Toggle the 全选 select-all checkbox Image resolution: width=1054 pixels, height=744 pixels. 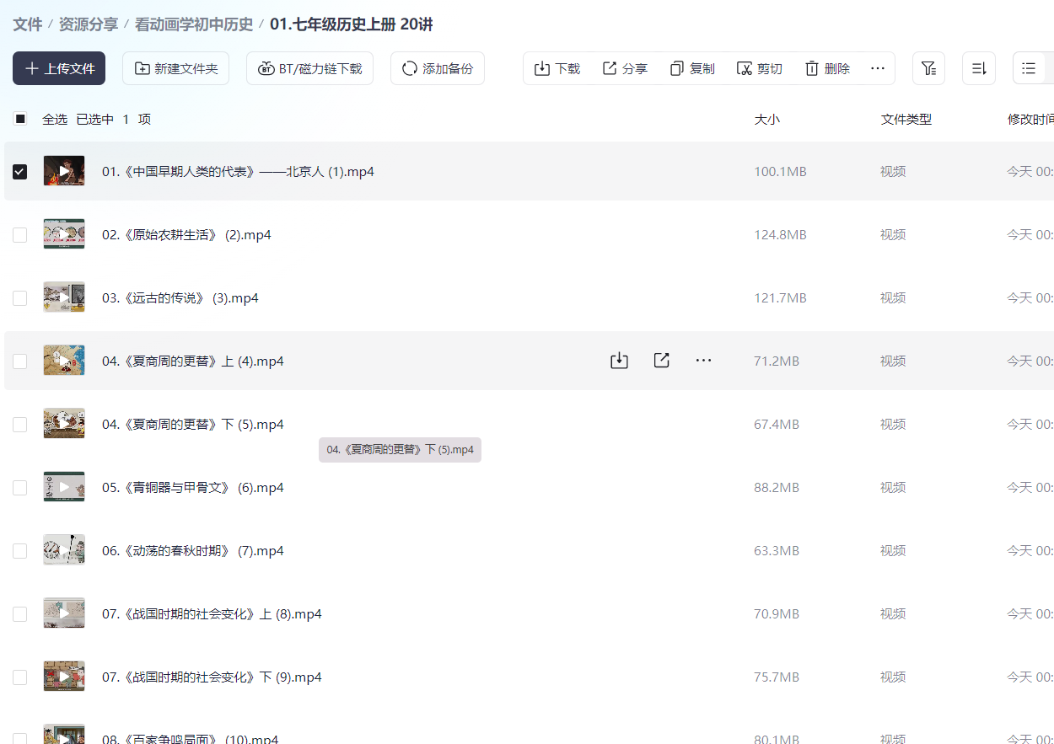click(19, 119)
